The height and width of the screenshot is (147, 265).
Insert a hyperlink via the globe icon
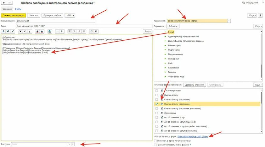[50, 31]
